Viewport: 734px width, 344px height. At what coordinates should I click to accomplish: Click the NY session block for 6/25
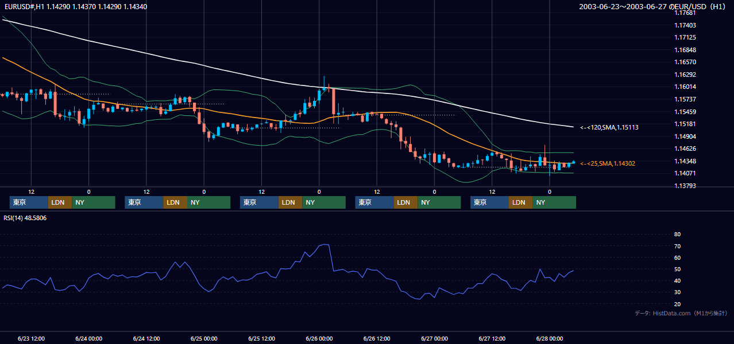324,202
